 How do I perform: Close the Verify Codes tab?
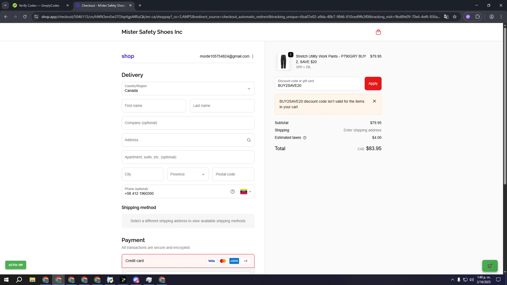(67, 5)
